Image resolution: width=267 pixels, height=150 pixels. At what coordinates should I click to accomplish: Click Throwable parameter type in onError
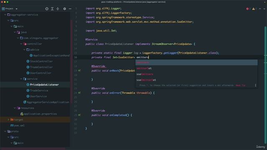point(128,93)
